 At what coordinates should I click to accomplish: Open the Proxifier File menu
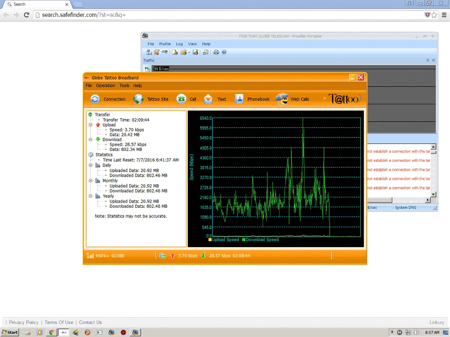pos(151,44)
